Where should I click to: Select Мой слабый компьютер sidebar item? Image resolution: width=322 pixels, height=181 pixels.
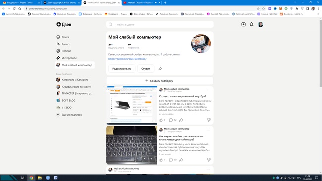pos(74,65)
